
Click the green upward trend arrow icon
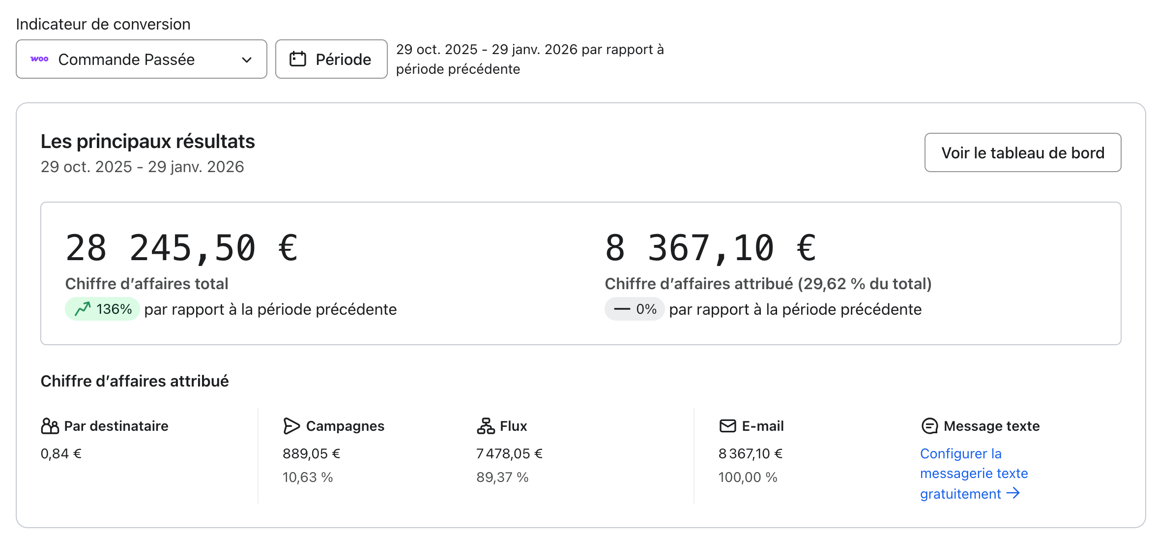pyautogui.click(x=83, y=309)
